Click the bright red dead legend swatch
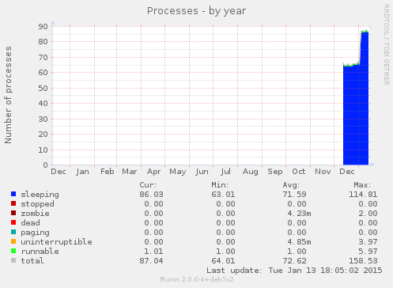393x288 pixels. [x=13, y=222]
